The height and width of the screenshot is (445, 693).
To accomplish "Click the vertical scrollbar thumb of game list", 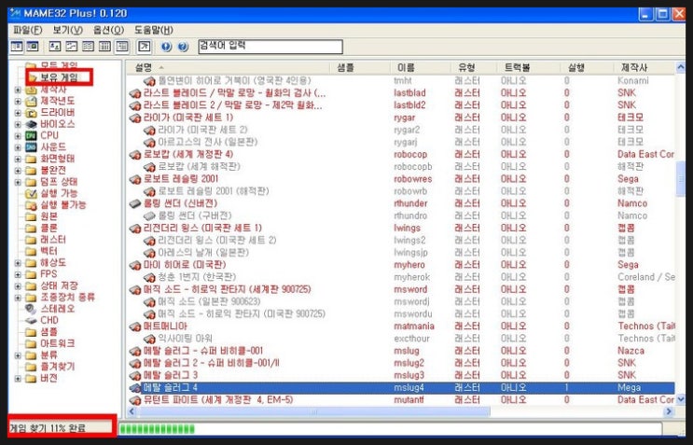I will click(x=681, y=178).
